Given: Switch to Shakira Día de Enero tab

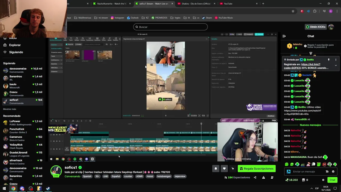Looking at the screenshot, I should [x=196, y=4].
